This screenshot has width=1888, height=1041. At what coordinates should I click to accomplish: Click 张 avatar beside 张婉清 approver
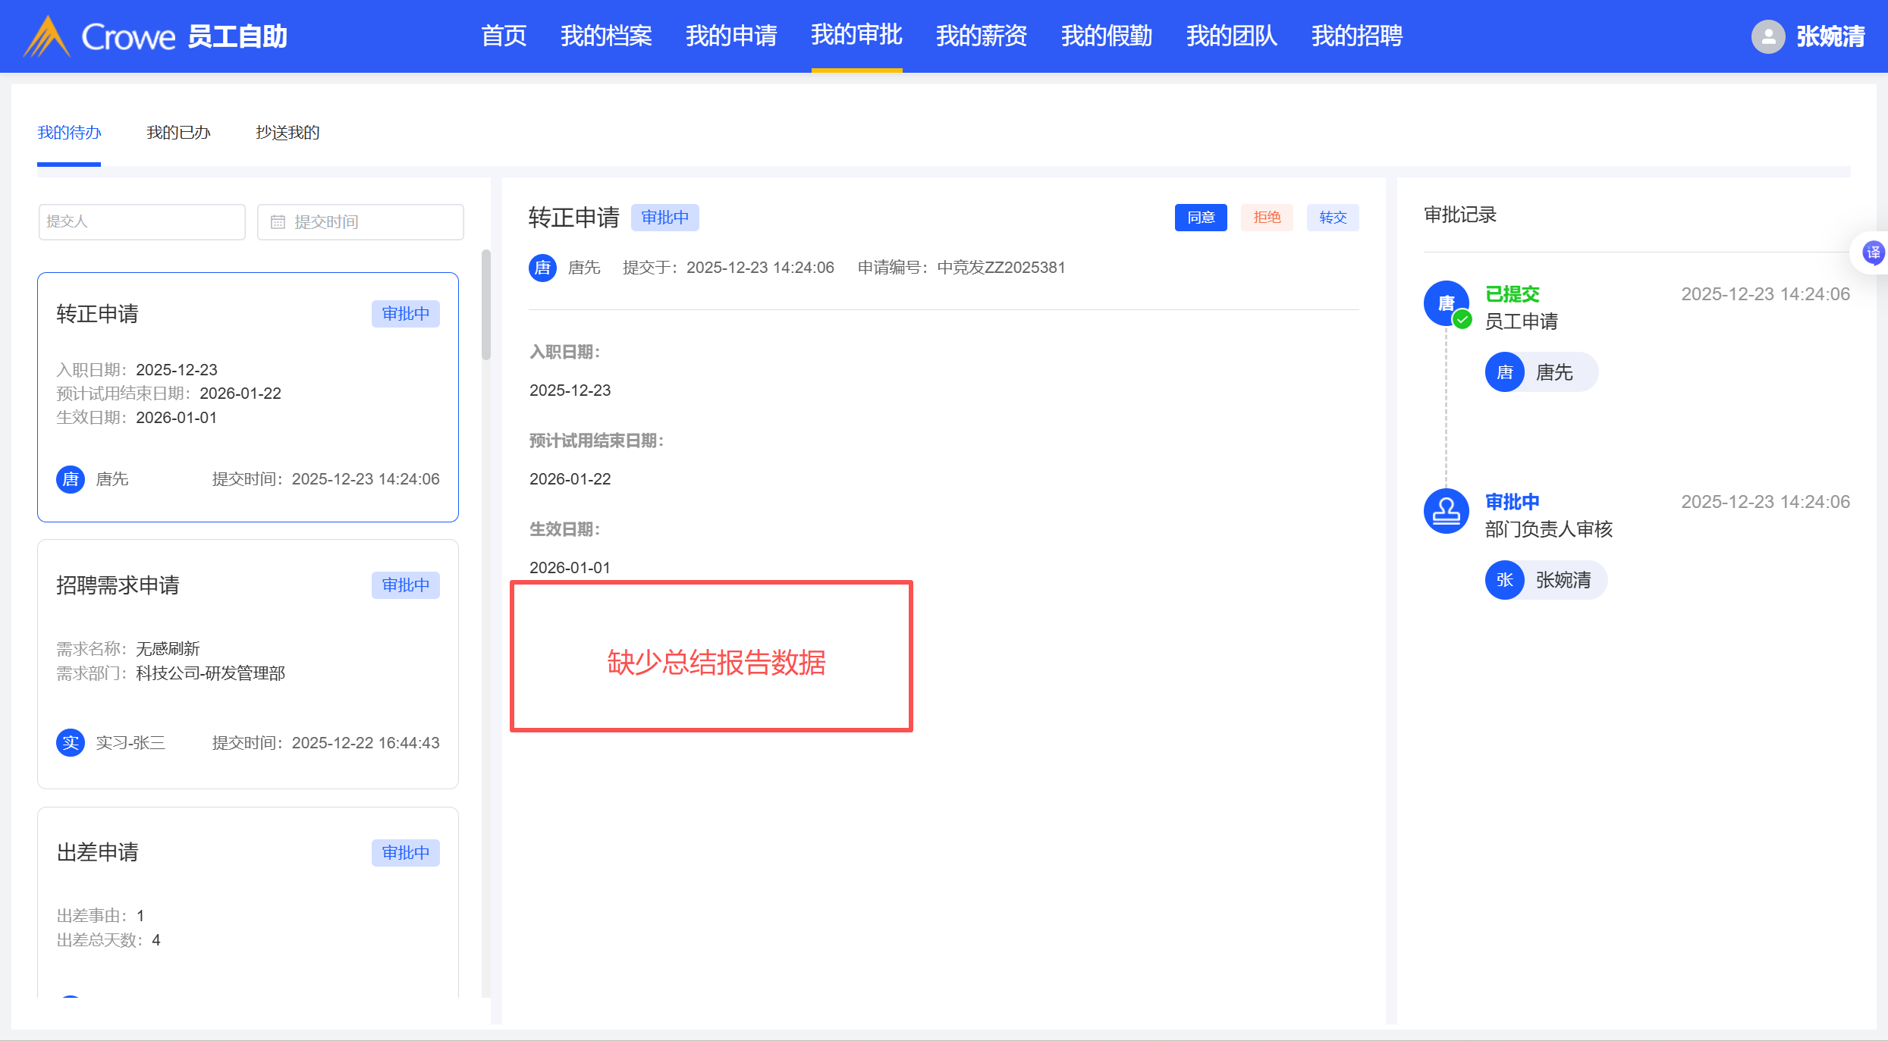(1504, 580)
